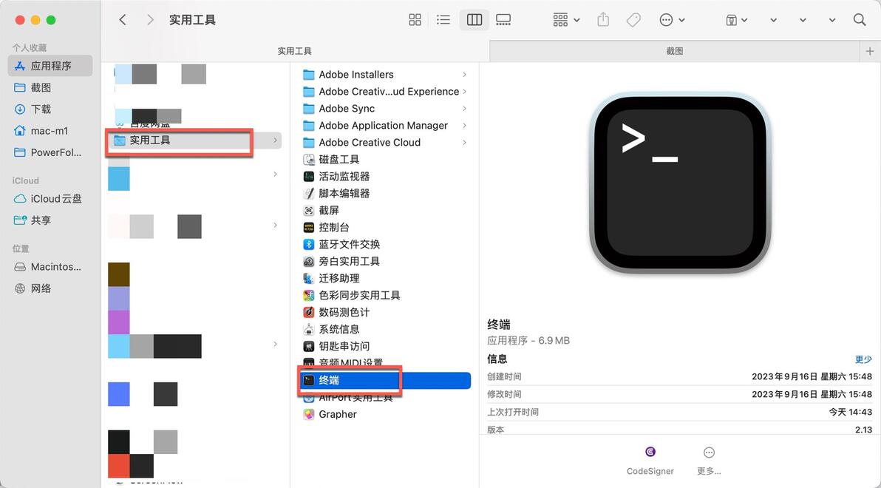Viewport: 881px width, 488px height.
Task: Switch to gallery view
Action: 503,20
